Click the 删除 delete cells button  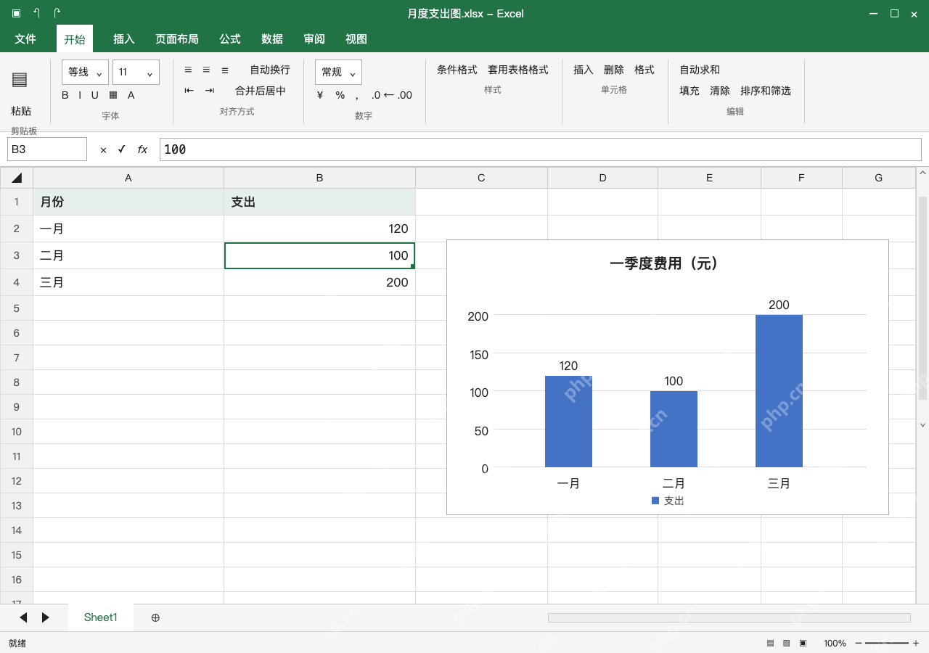[614, 70]
